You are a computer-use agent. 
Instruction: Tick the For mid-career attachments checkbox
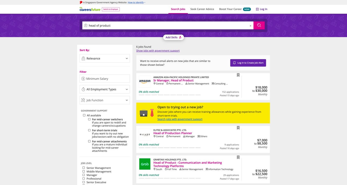89,141
